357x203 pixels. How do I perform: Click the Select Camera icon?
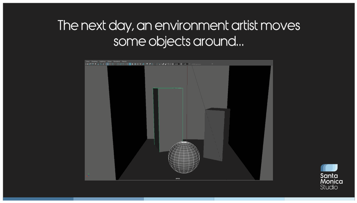tap(88, 64)
